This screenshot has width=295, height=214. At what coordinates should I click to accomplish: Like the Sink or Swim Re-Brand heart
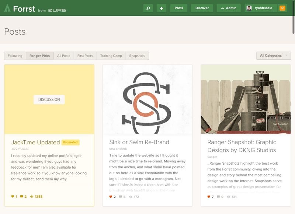click(x=111, y=197)
